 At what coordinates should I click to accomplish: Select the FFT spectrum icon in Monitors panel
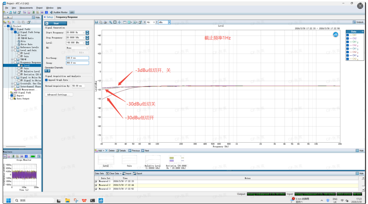click(9, 156)
